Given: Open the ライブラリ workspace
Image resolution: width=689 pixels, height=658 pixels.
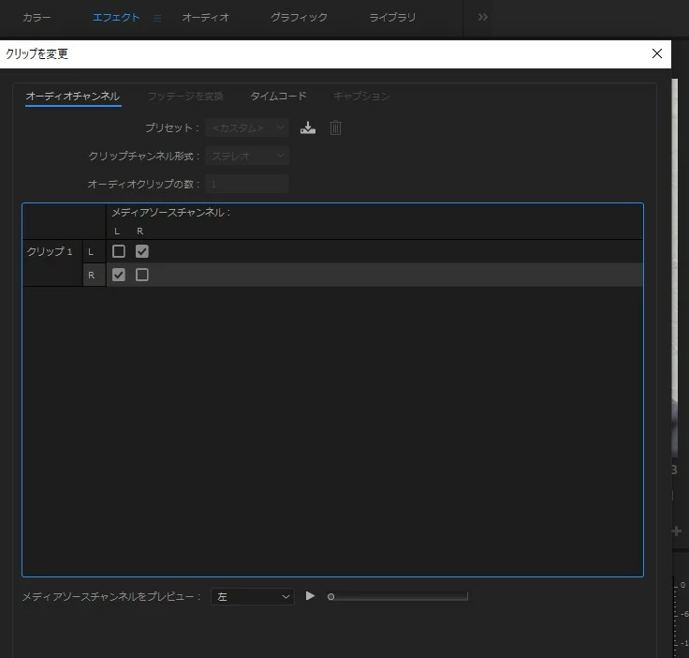Looking at the screenshot, I should (x=392, y=18).
